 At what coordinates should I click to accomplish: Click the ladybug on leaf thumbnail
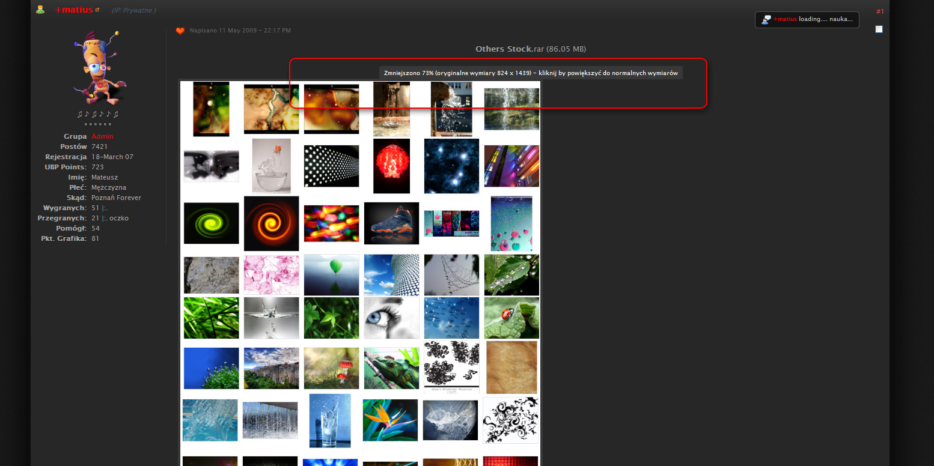pos(511,318)
